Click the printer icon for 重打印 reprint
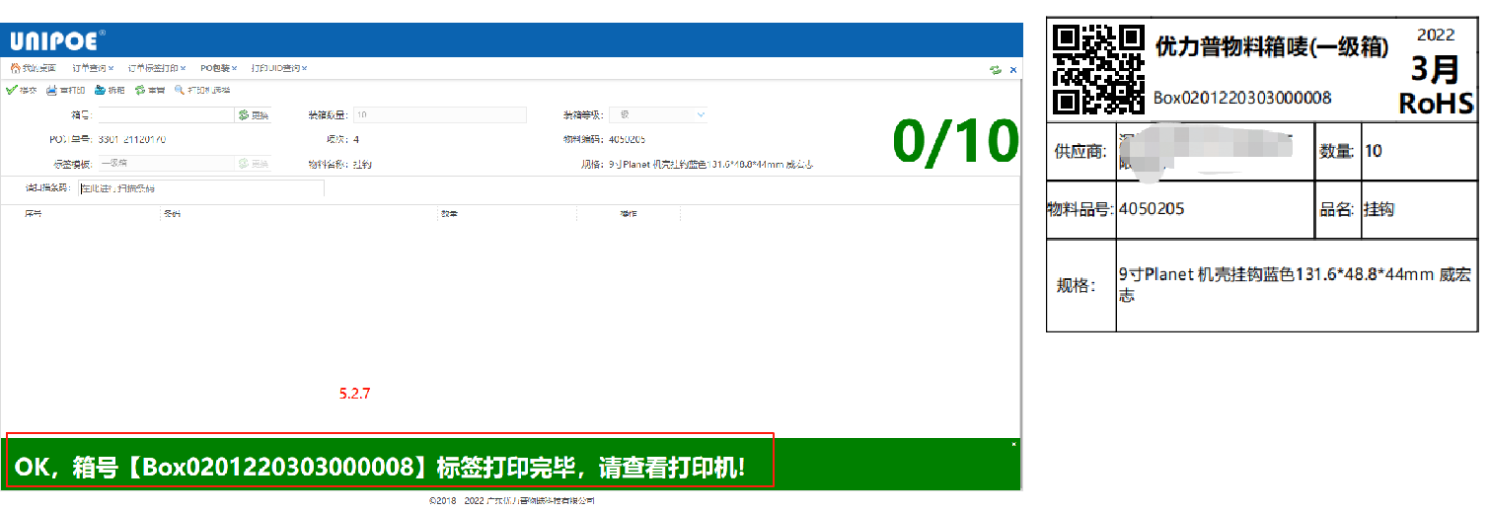 51,90
